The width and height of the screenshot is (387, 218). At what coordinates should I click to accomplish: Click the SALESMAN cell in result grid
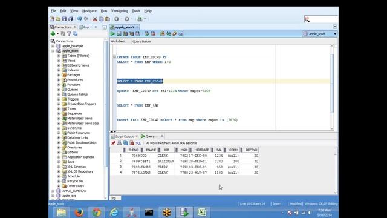pyautogui.click(x=166, y=161)
